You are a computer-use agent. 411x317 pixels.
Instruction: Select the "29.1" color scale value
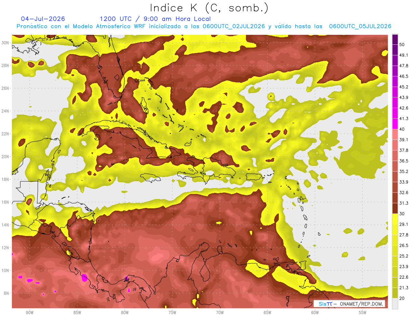point(403,224)
